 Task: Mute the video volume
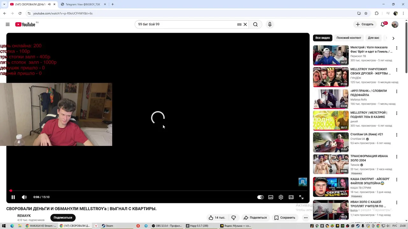[24, 197]
